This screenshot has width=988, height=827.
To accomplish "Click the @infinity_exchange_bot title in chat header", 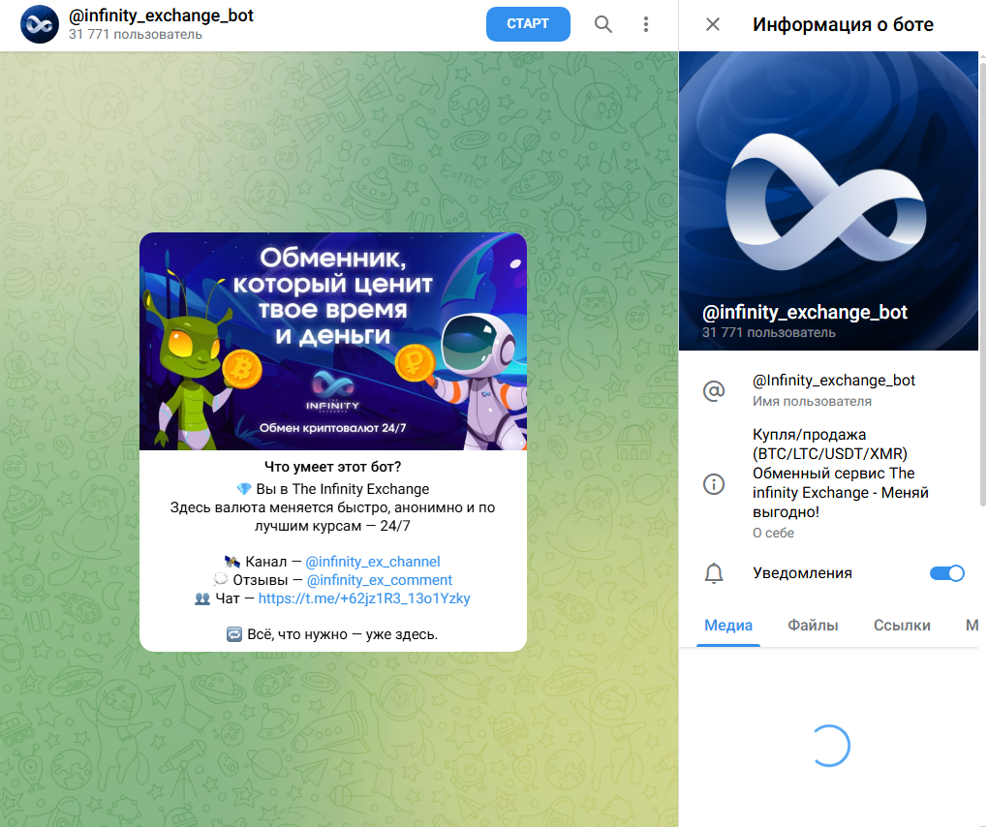I will point(162,15).
